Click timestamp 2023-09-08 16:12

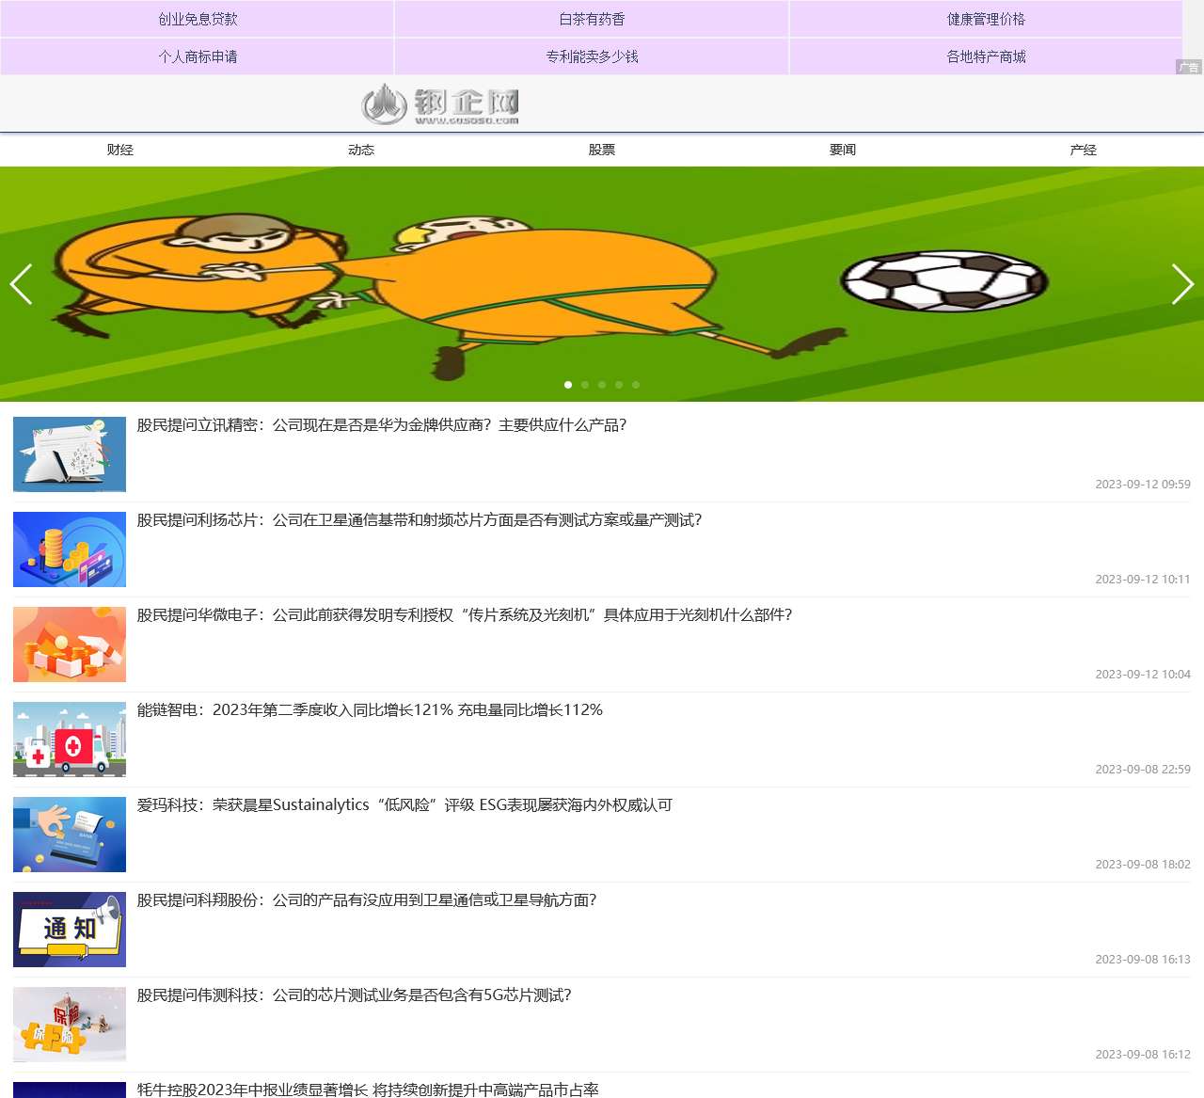(x=1143, y=1055)
